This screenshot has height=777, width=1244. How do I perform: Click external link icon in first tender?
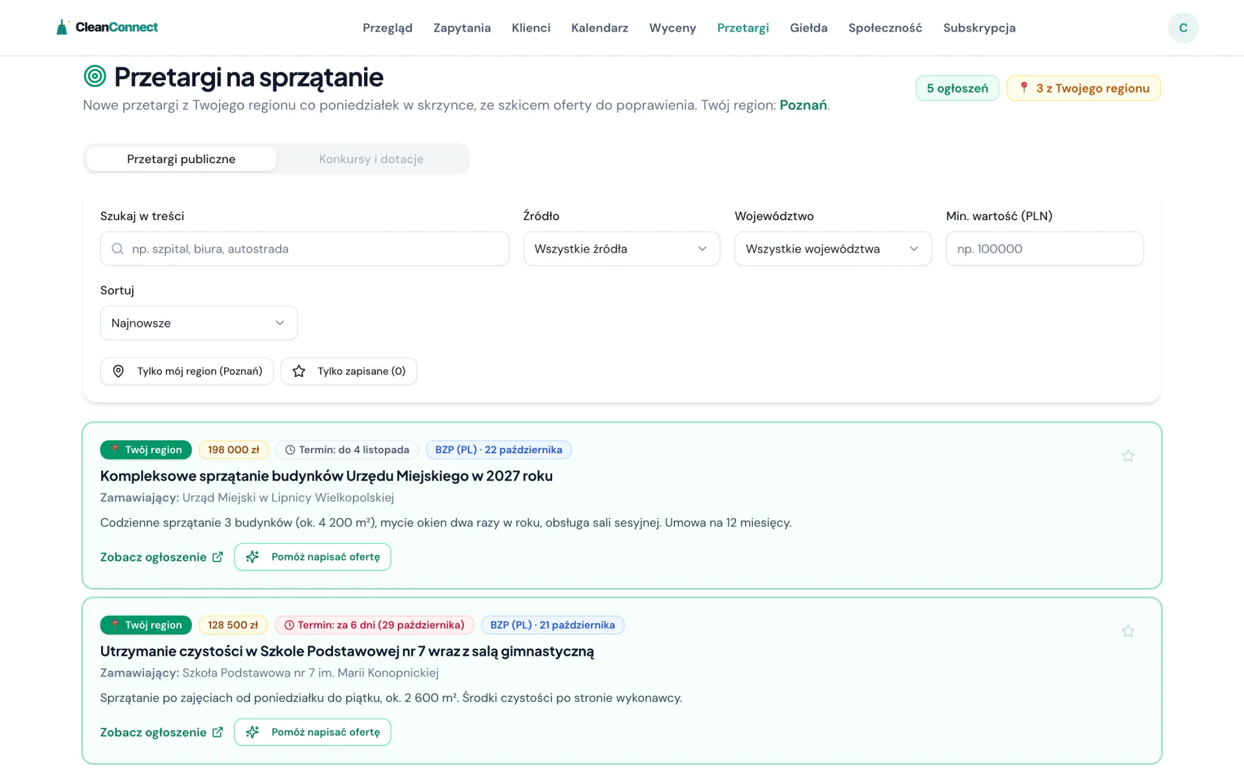(x=218, y=557)
